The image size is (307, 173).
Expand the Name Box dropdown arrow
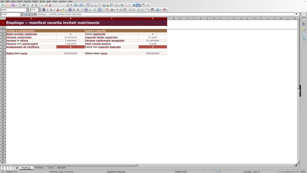click(x=21, y=14)
